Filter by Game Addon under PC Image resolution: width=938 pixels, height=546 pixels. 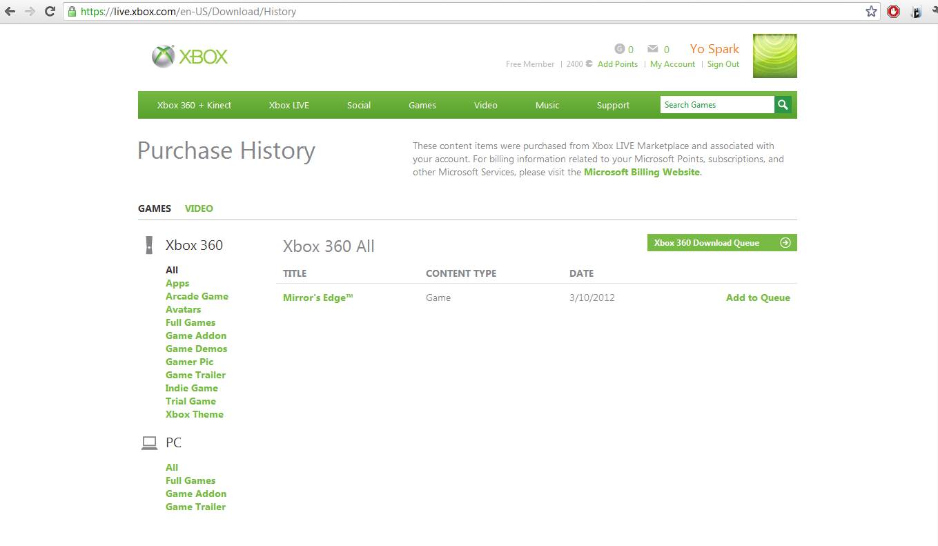[x=196, y=494]
